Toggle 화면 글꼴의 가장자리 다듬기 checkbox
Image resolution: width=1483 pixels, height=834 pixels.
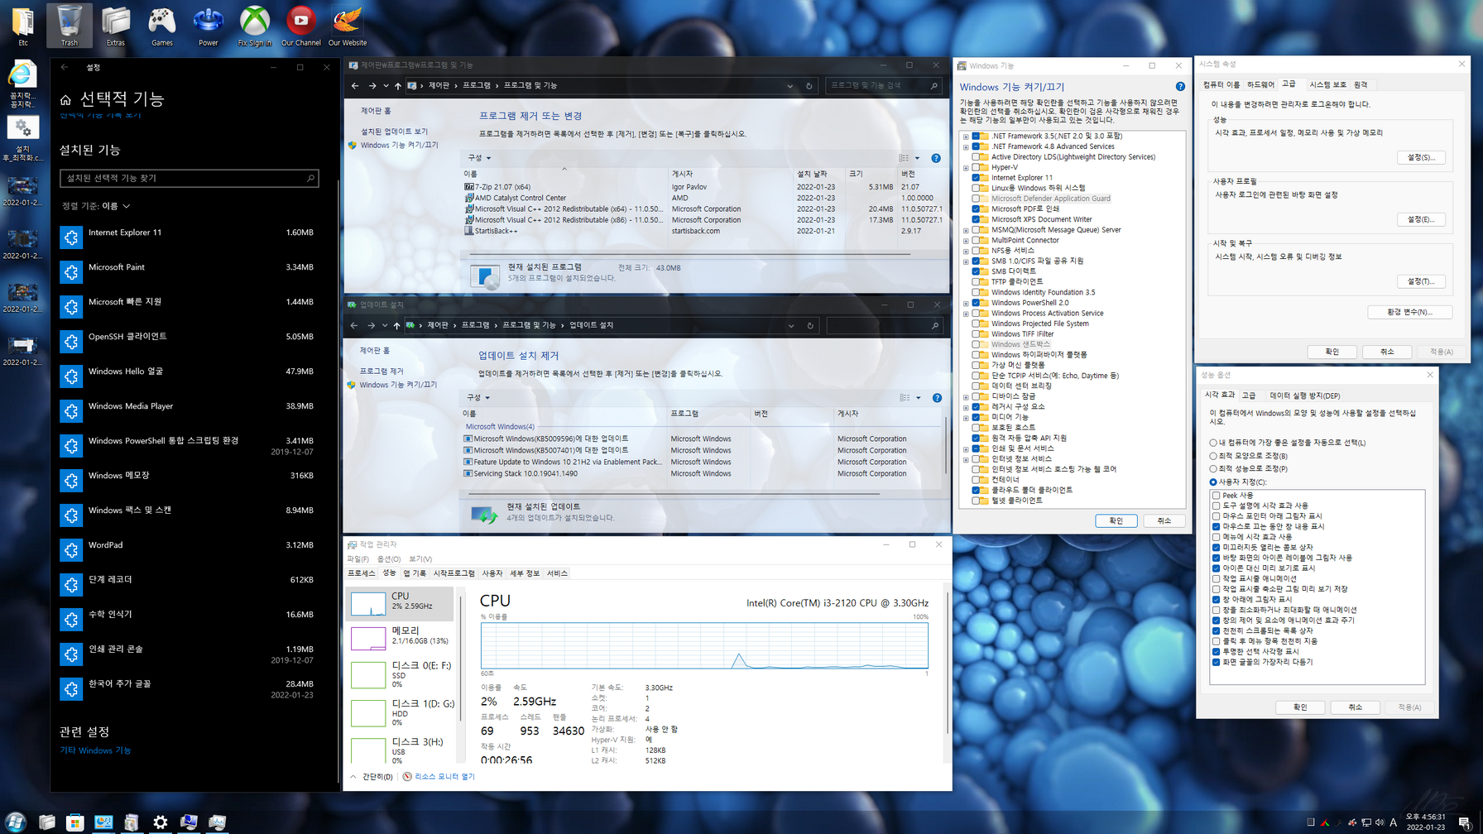[x=1216, y=662]
